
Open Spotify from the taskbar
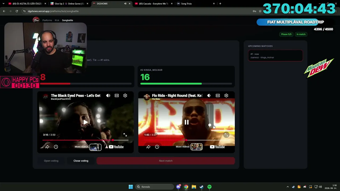[x=209, y=187]
